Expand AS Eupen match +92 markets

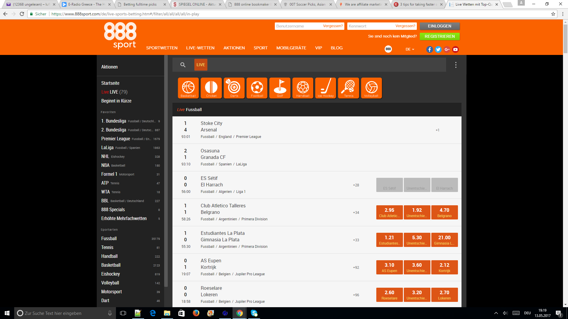pos(356,268)
